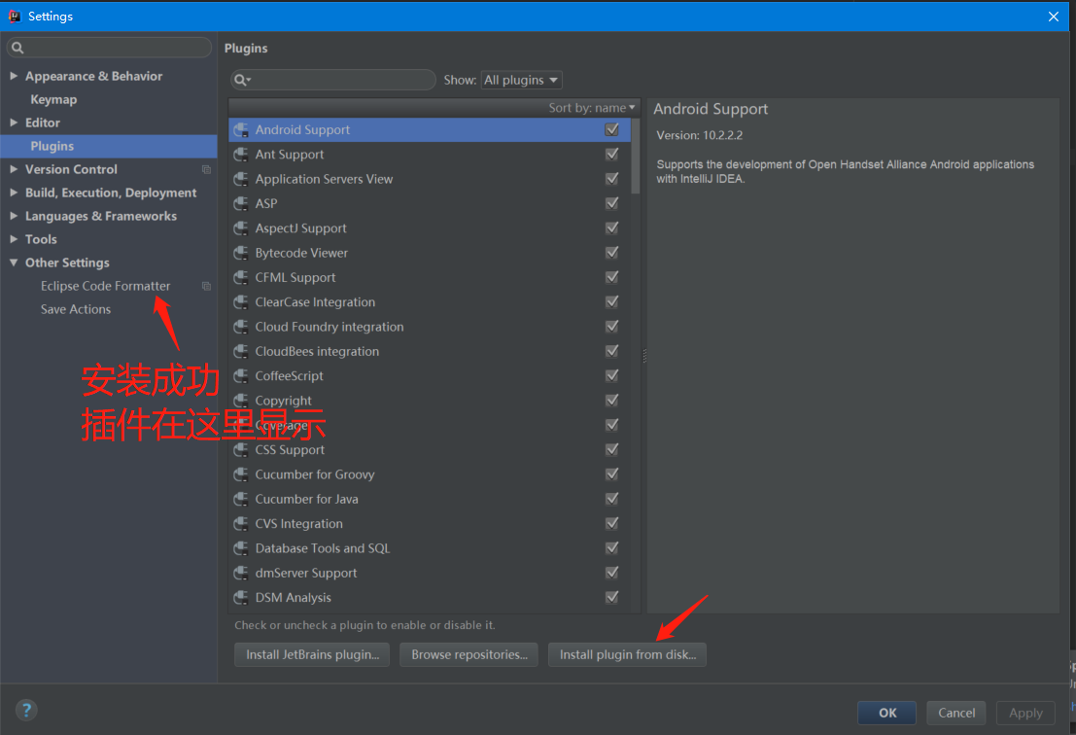Click the plugin list vertical scrollbar
This screenshot has height=735, width=1076.
pos(636,157)
